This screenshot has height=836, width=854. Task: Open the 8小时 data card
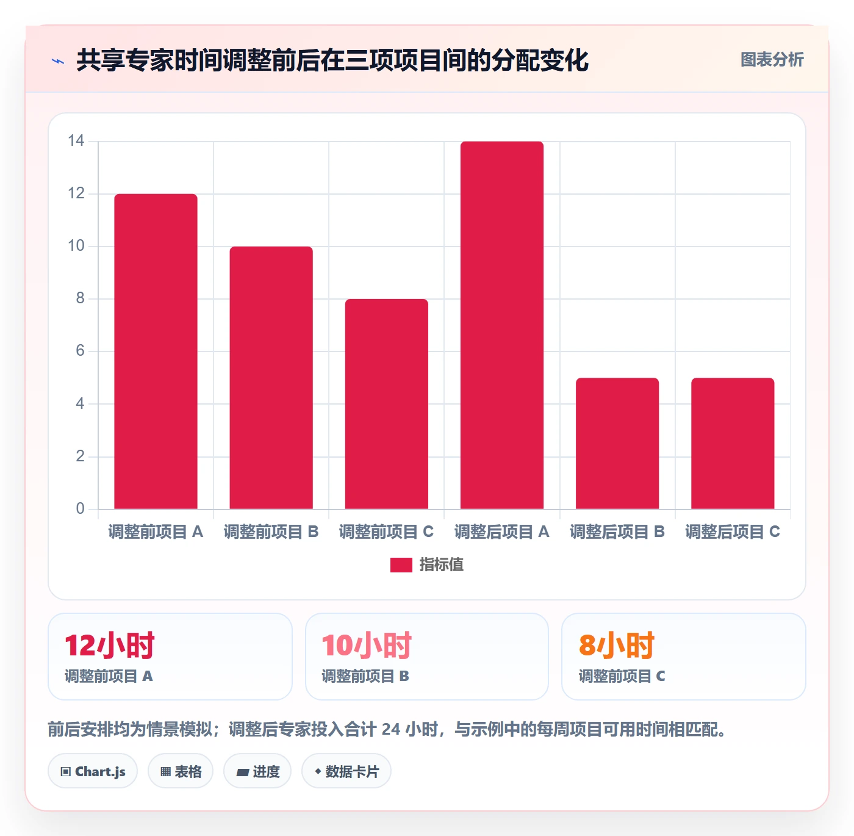pyautogui.click(x=684, y=657)
